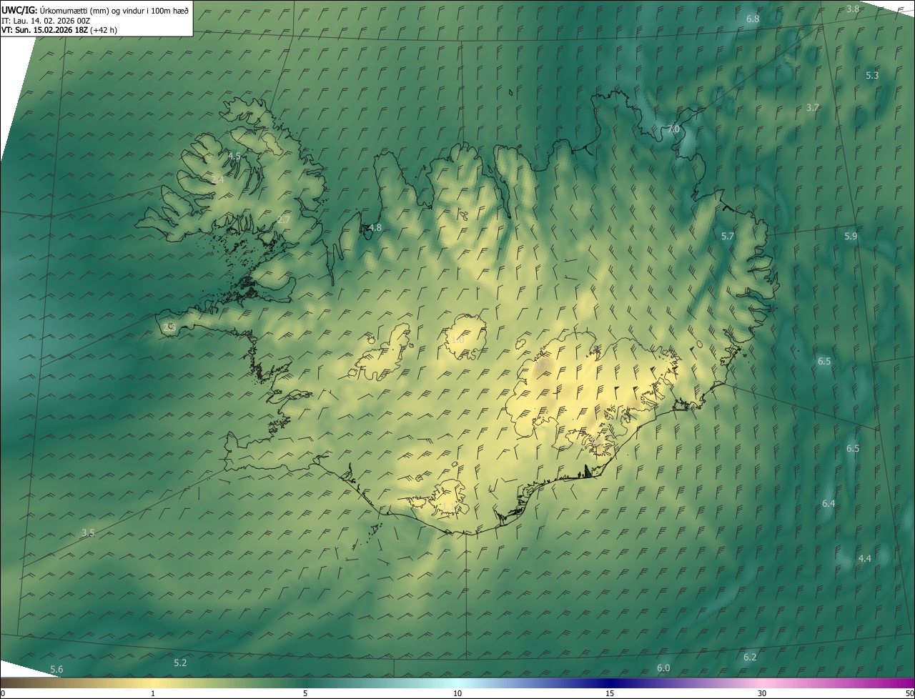
Task: Click the 50 label on the color scale
Action: (909, 694)
